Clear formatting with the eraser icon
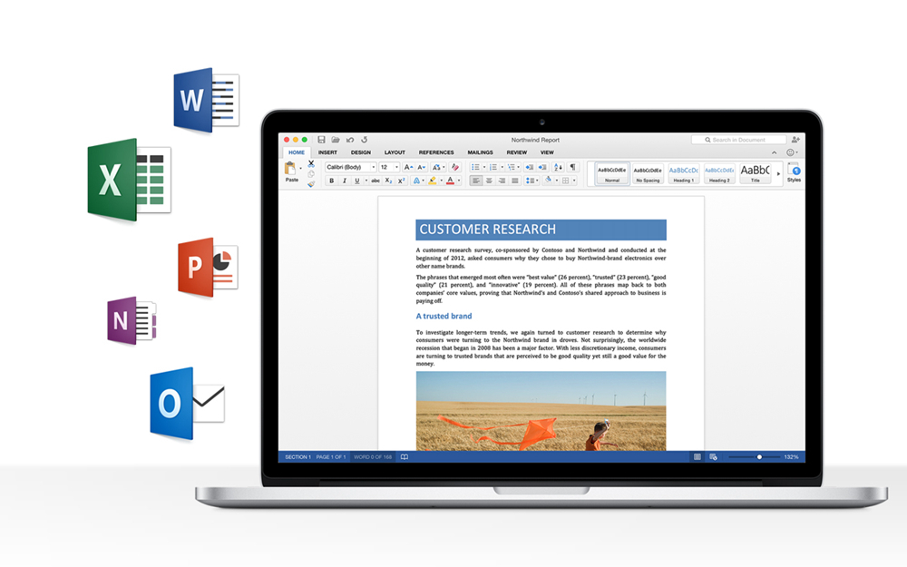907x567 pixels. 455,167
